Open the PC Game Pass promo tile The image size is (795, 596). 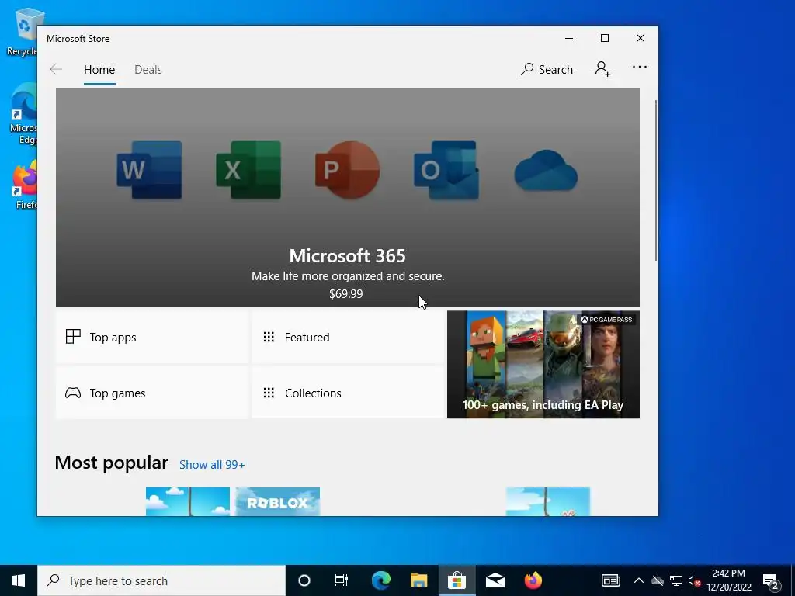pyautogui.click(x=543, y=365)
